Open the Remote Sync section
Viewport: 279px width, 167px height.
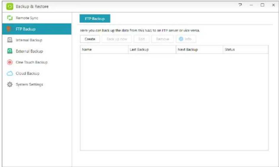tap(37, 18)
